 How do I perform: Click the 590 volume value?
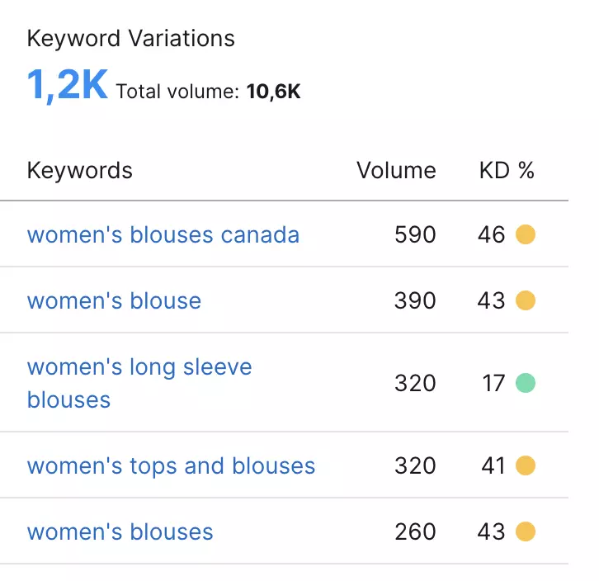tap(415, 235)
